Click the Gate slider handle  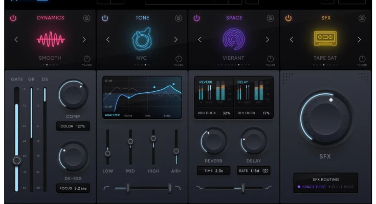click(x=16, y=161)
